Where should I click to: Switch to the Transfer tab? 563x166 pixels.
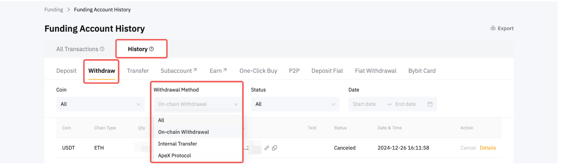click(x=138, y=71)
